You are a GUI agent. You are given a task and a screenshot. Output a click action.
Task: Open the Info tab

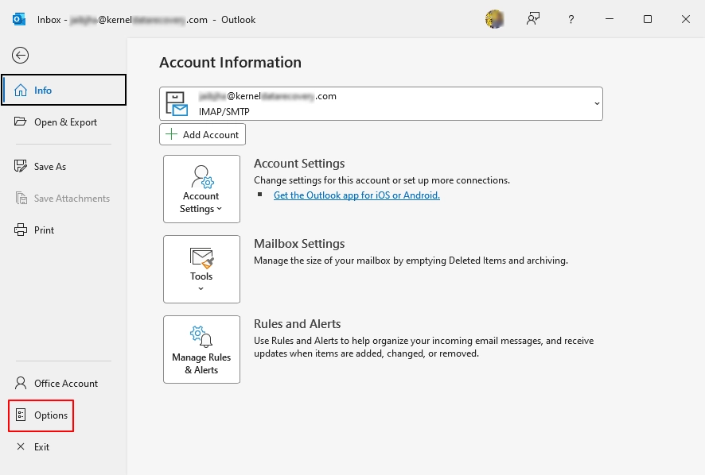(x=64, y=91)
